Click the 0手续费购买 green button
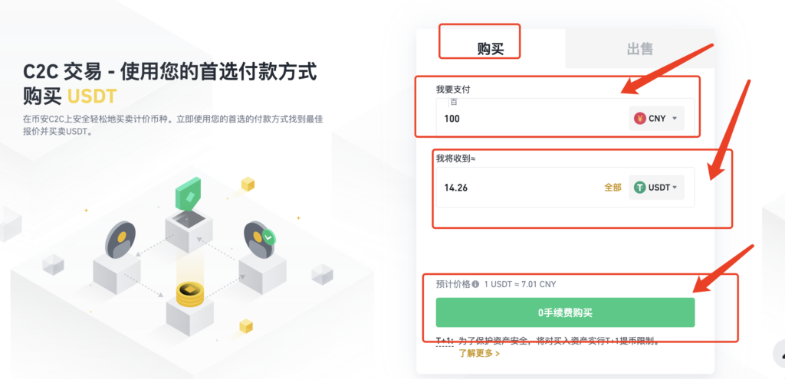Viewport: 785px width, 379px height. pyautogui.click(x=565, y=312)
